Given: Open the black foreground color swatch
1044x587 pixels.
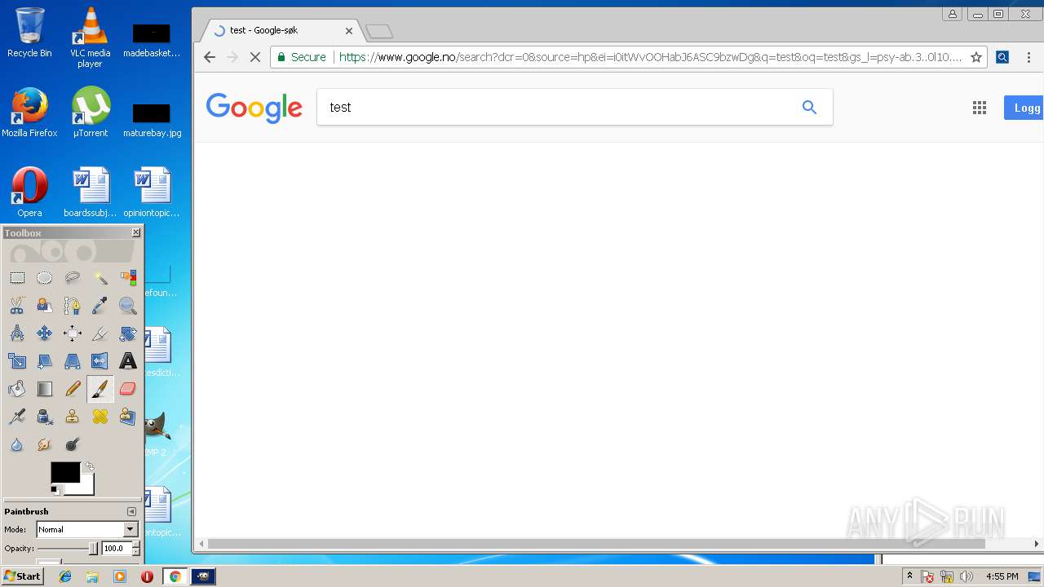Looking at the screenshot, I should coord(64,472).
